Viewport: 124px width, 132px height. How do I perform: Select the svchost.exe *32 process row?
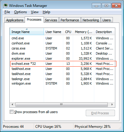pos(63,64)
